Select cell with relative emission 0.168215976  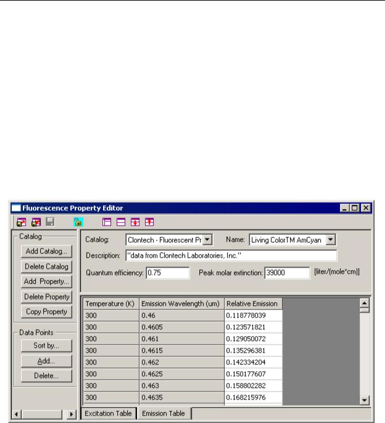coord(253,397)
